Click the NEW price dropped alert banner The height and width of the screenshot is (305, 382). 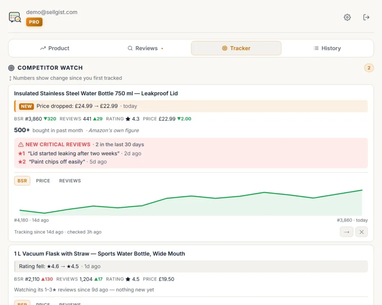coord(191,106)
